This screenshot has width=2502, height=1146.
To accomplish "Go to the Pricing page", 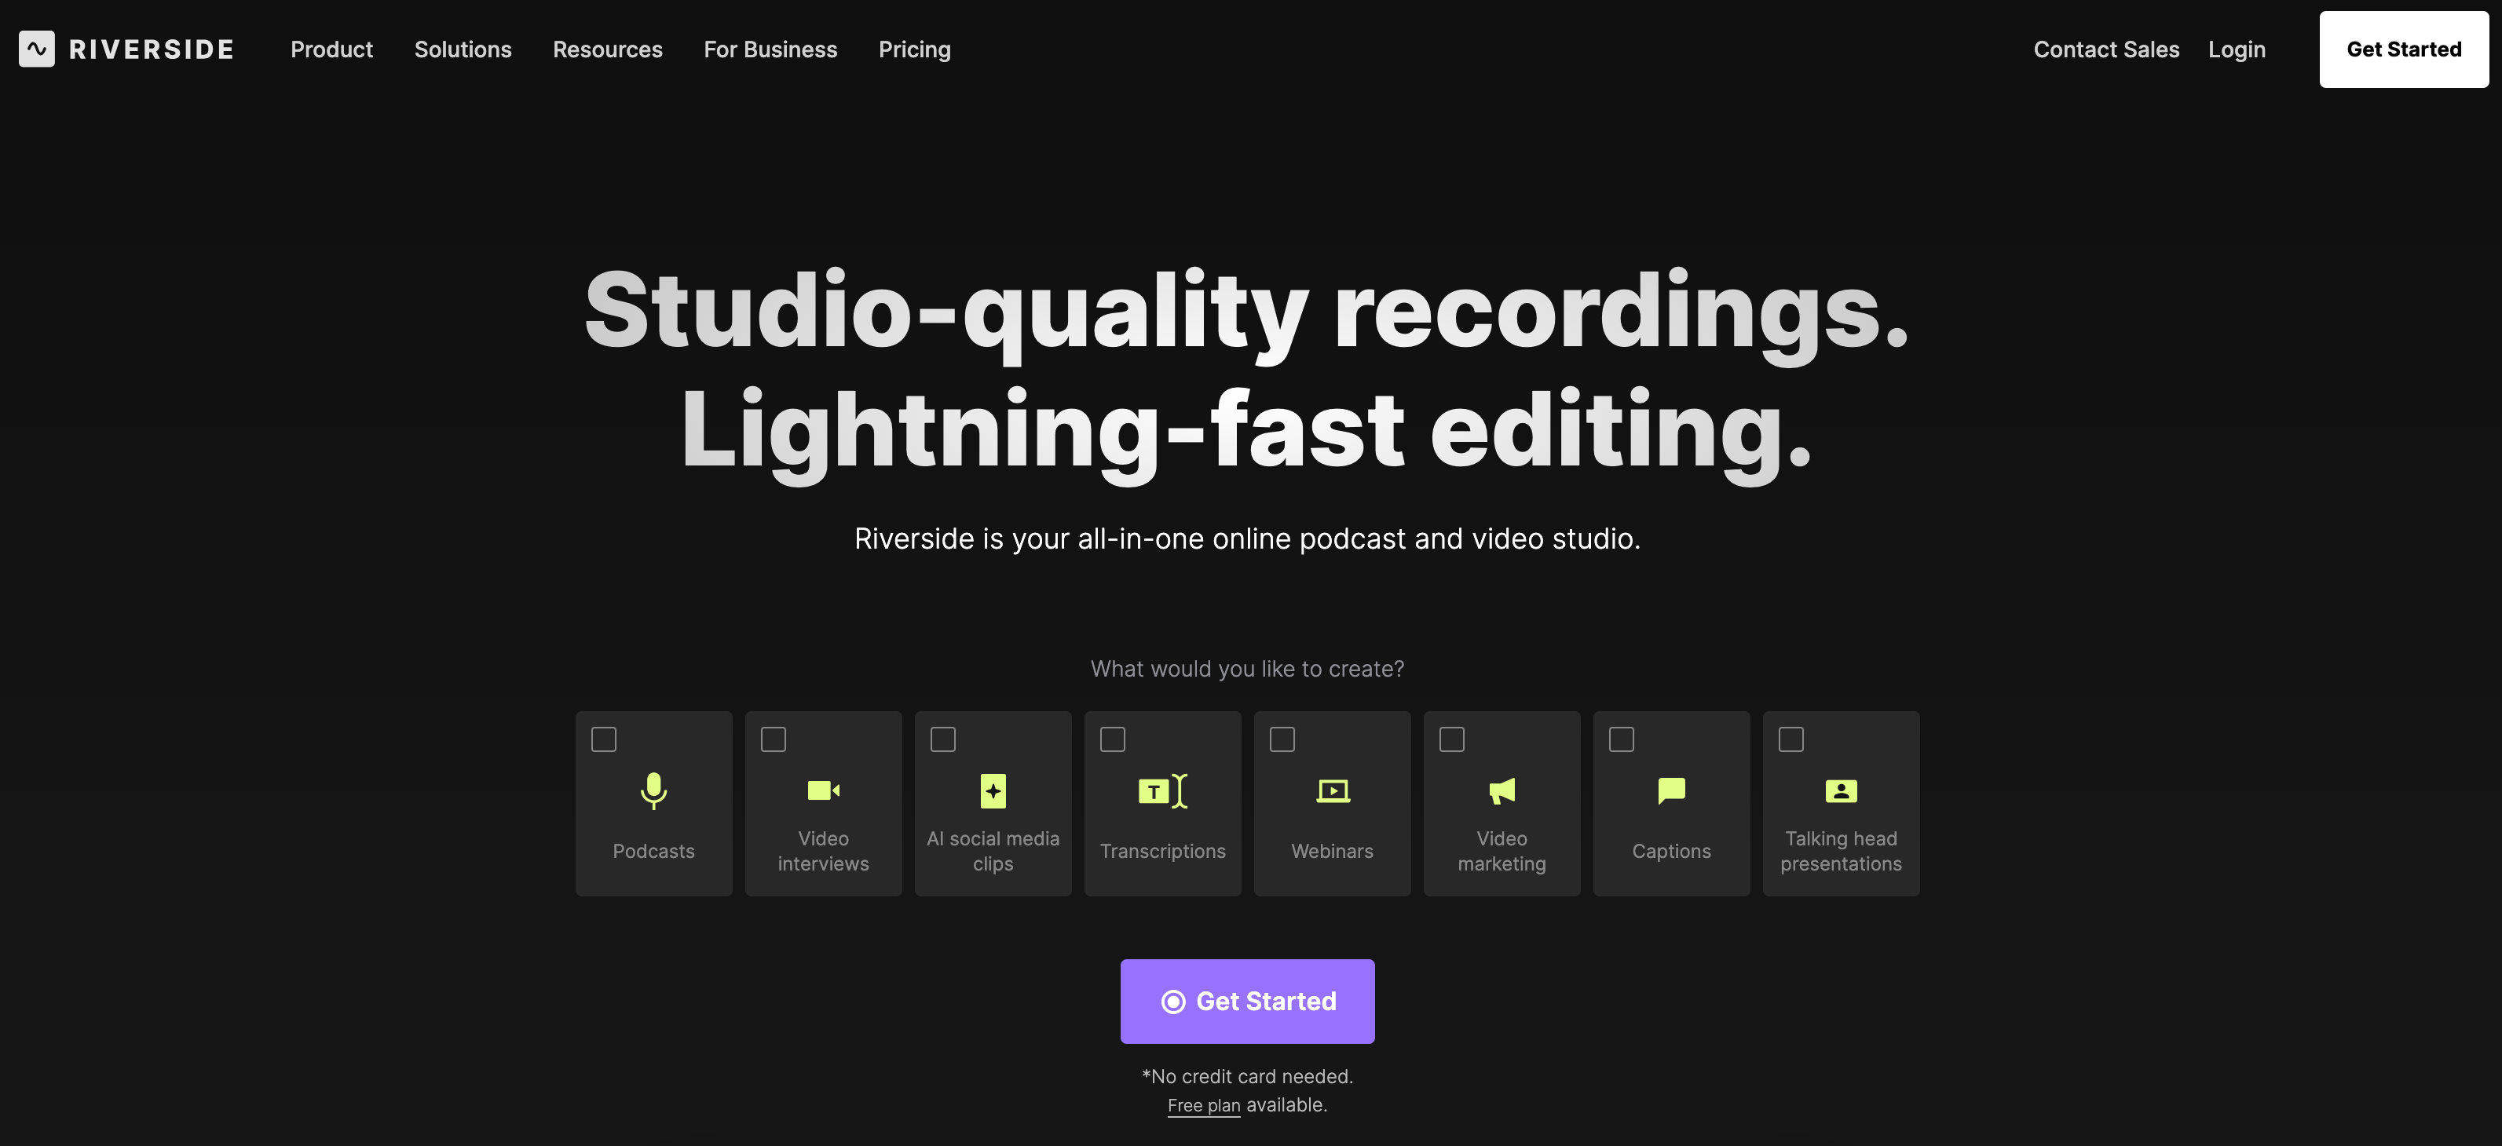I will 914,49.
